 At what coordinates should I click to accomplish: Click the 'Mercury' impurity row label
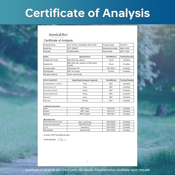(x=47, y=114)
